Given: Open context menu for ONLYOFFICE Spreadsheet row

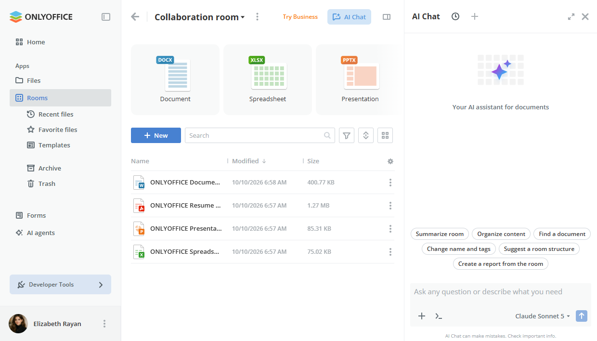Looking at the screenshot, I should (x=390, y=252).
